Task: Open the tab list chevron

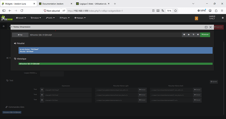Action: tap(193, 4)
